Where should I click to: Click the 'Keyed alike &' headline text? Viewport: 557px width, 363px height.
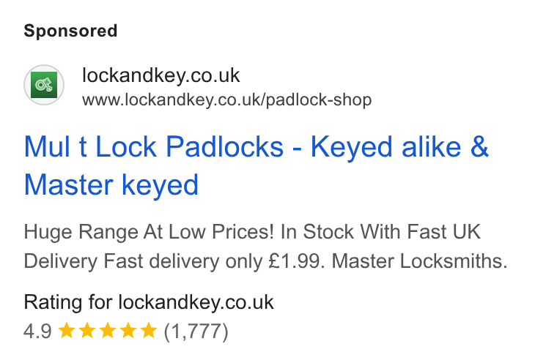tap(399, 146)
